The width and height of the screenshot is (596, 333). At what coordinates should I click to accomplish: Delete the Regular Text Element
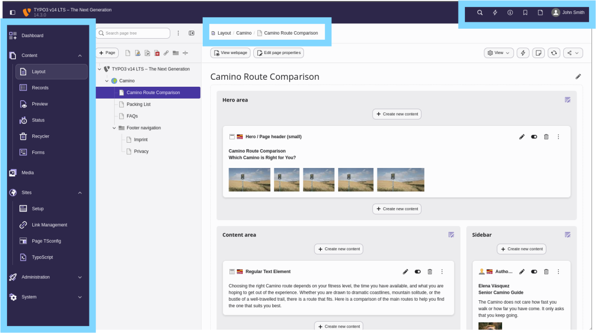tap(430, 272)
